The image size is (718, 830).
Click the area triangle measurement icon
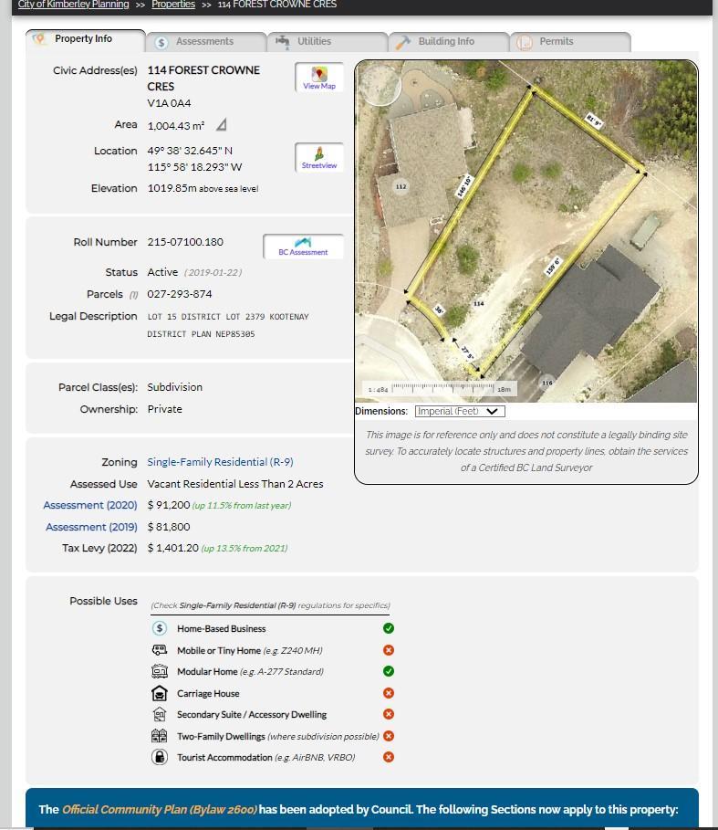tap(221, 125)
